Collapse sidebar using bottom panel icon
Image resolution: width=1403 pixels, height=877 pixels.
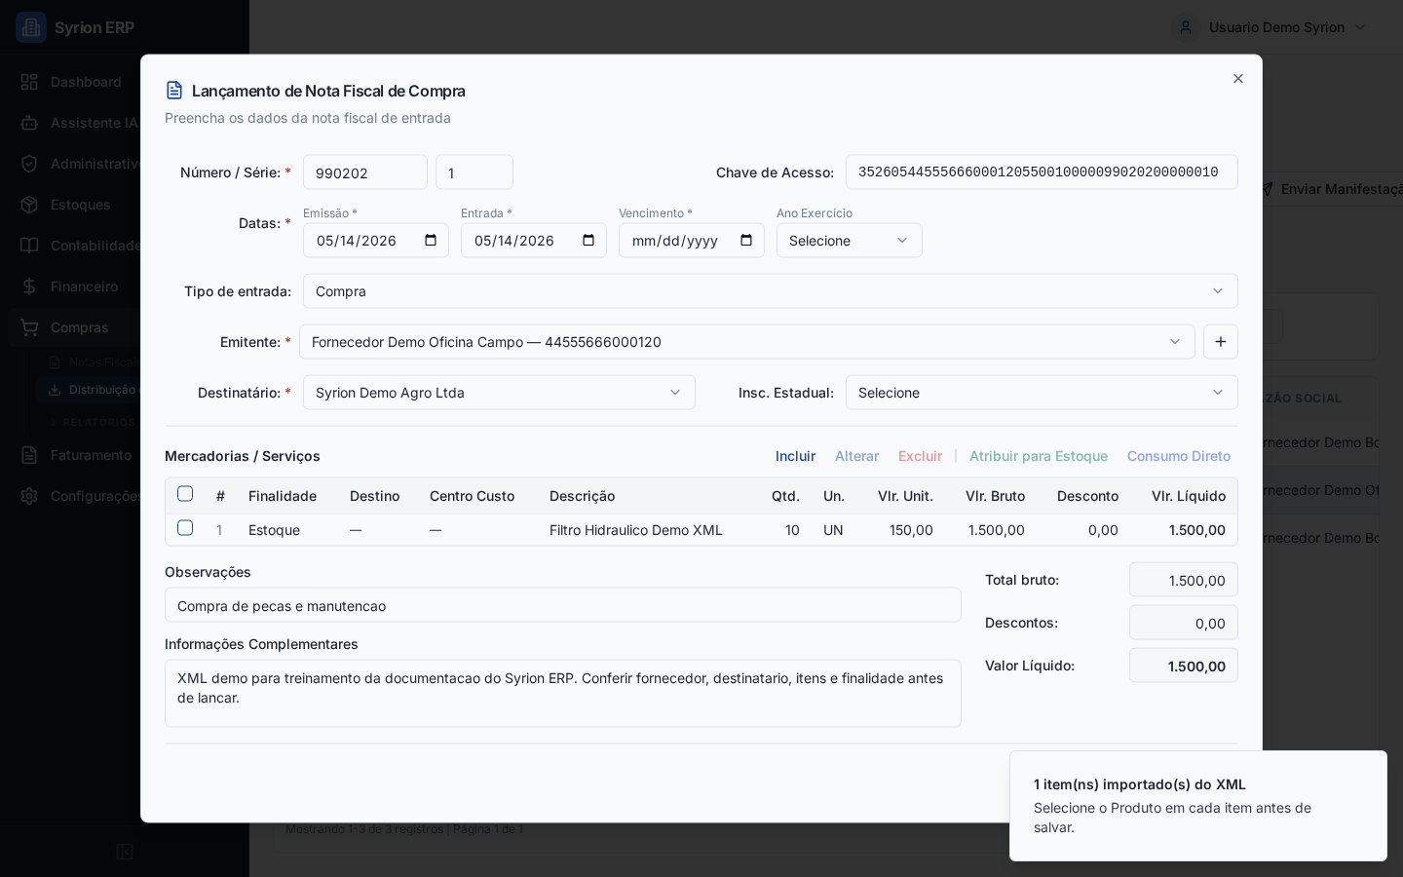point(125,852)
